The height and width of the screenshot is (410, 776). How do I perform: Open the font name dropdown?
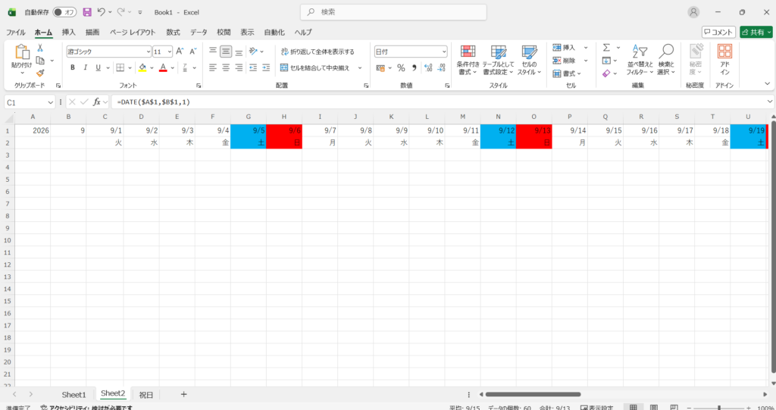click(148, 52)
